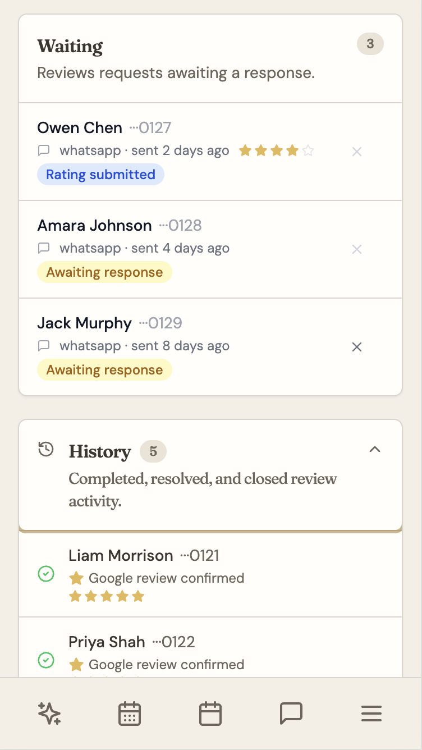Select the Priya Shah name
The height and width of the screenshot is (750, 422).
coord(107,642)
